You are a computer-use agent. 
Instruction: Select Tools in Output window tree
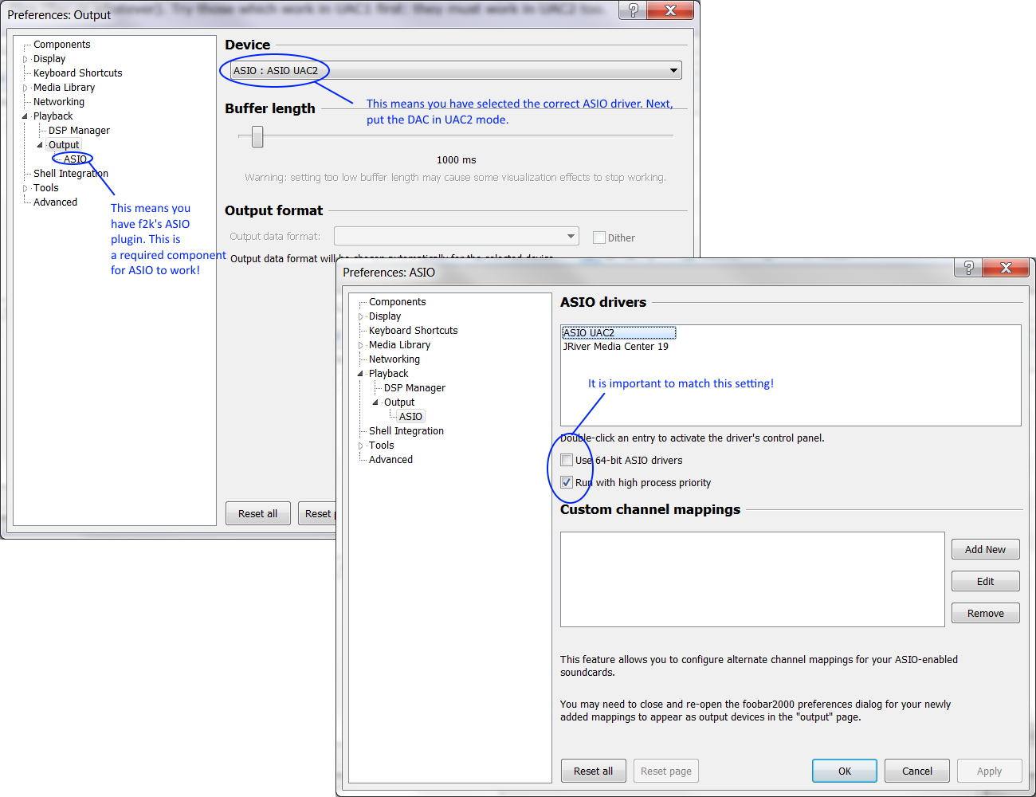(x=45, y=188)
